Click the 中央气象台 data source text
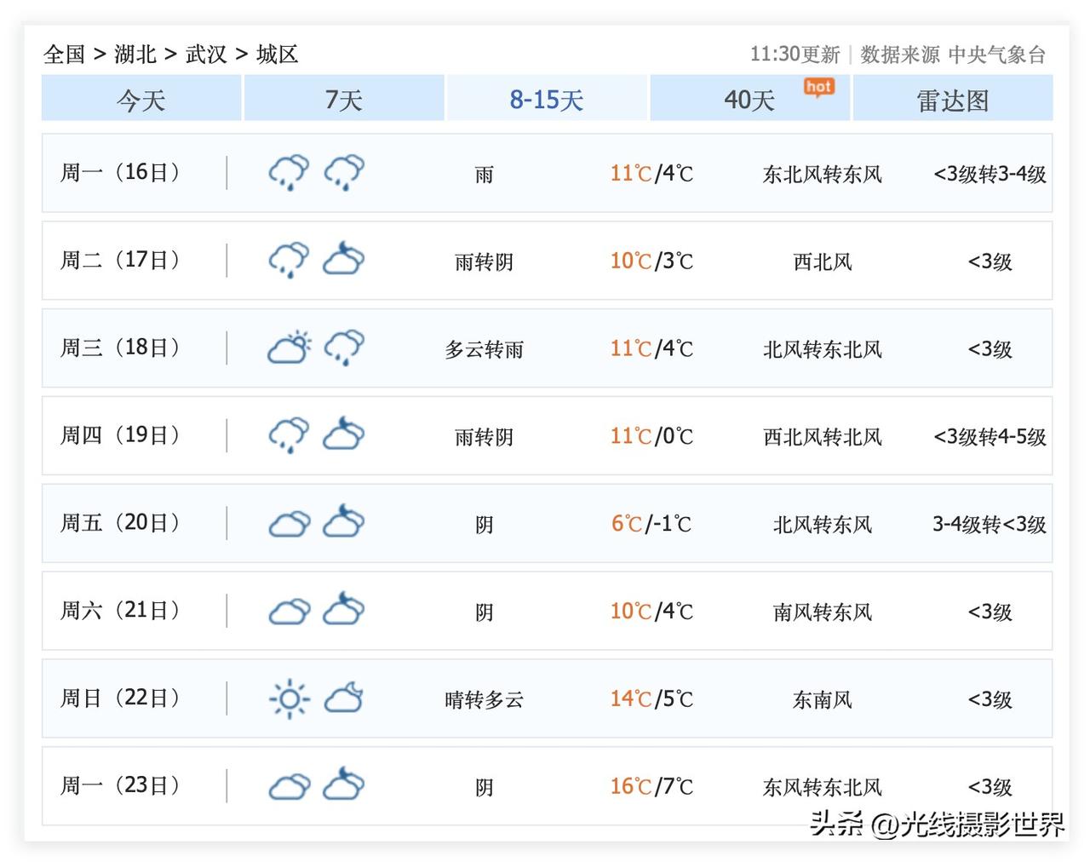 click(997, 55)
